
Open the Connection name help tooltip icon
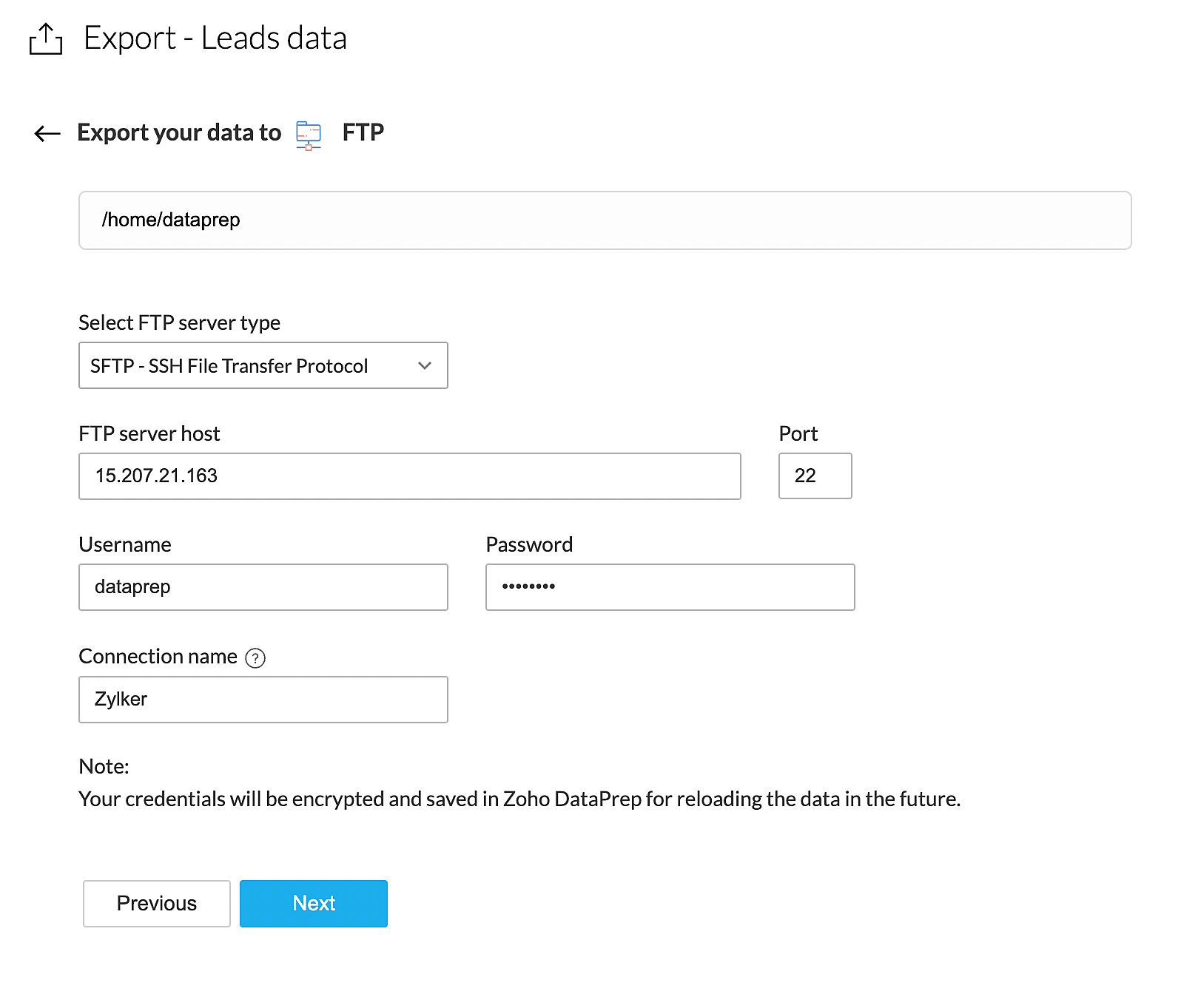click(255, 658)
